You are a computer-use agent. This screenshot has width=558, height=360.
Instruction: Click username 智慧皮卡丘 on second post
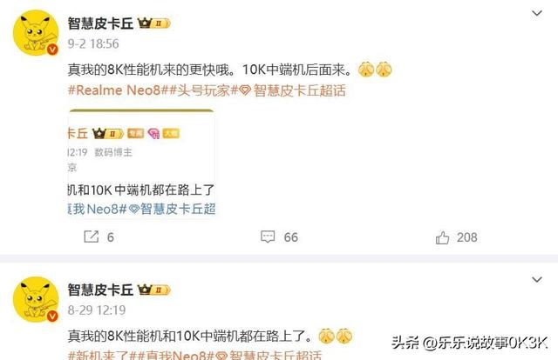pos(100,290)
